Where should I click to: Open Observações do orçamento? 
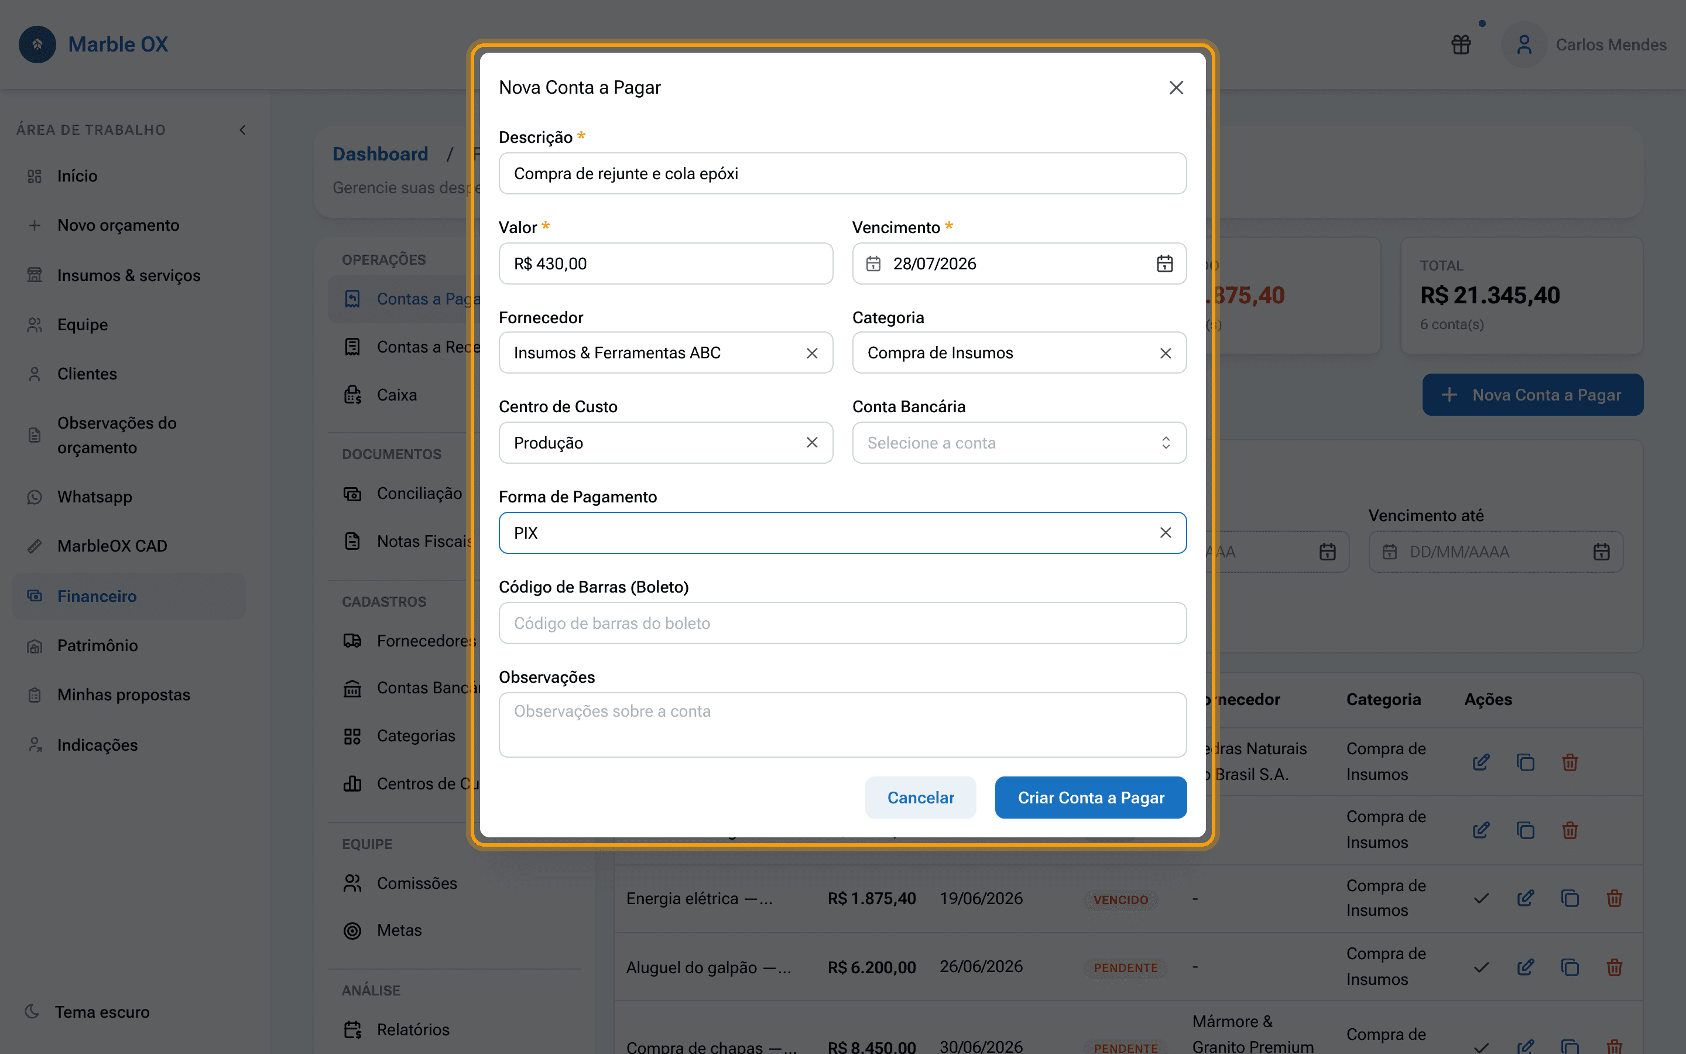point(129,436)
